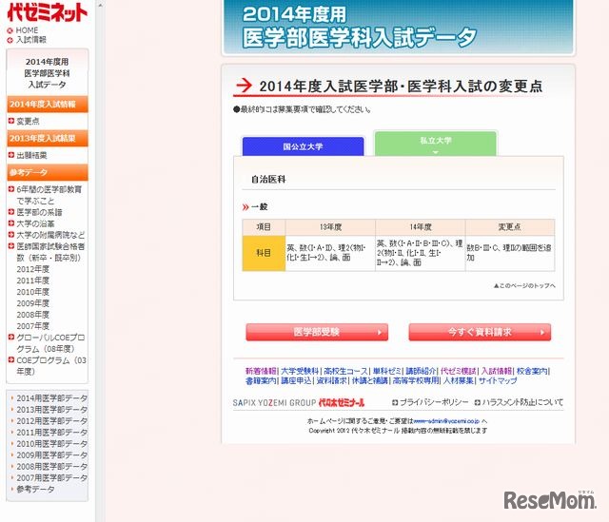Open 変更点 in sidebar menu

pyautogui.click(x=28, y=121)
